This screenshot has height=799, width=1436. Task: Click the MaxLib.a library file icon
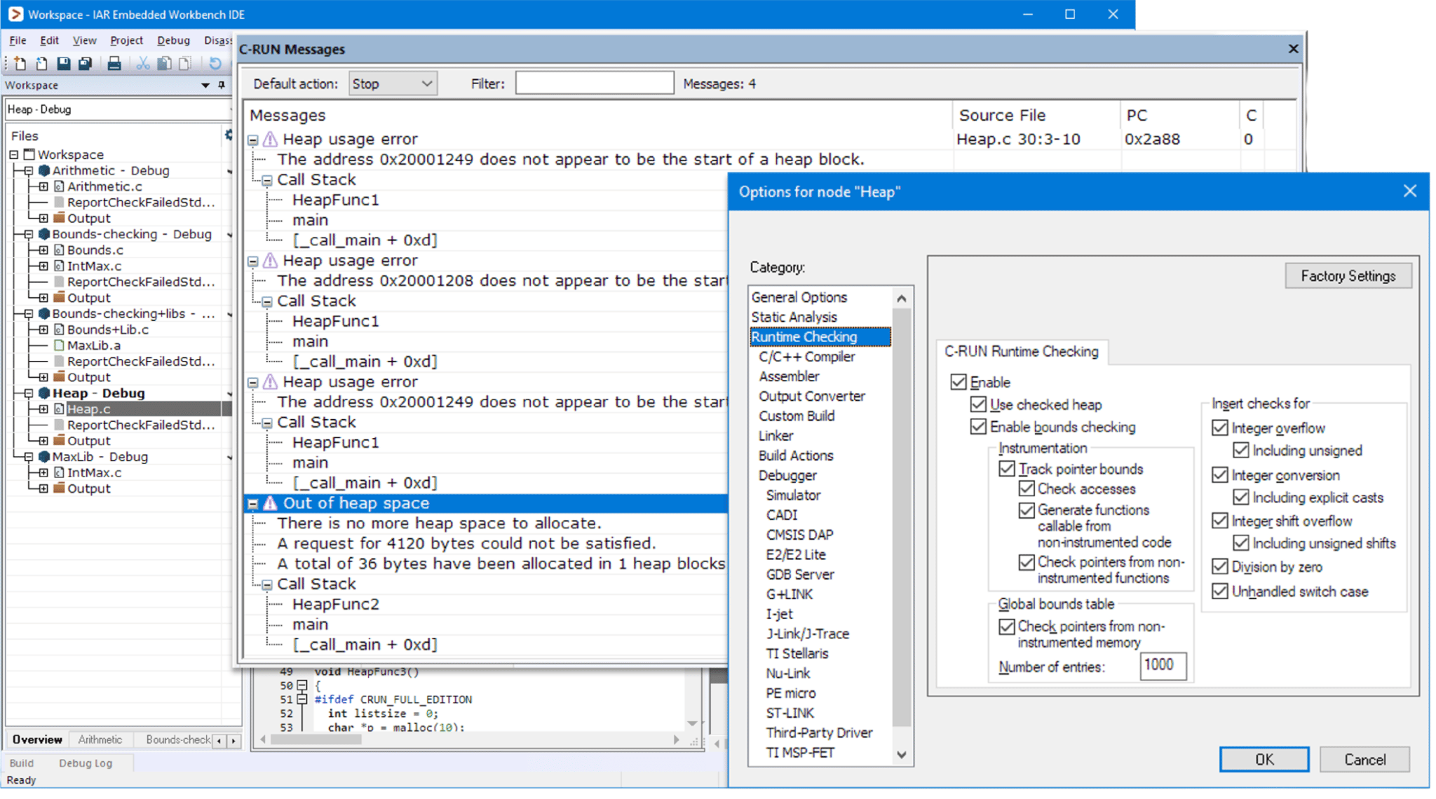click(60, 346)
